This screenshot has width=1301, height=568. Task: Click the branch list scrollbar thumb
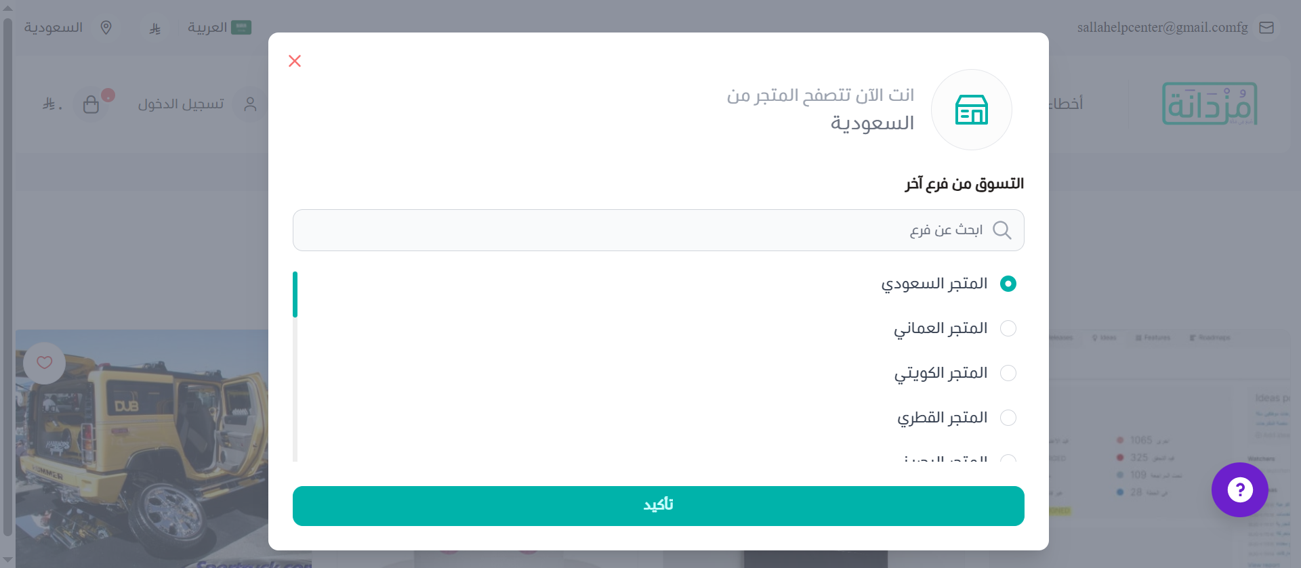(295, 294)
